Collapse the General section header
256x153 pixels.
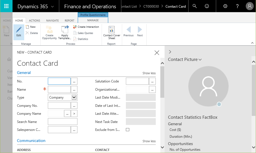[x=24, y=73]
